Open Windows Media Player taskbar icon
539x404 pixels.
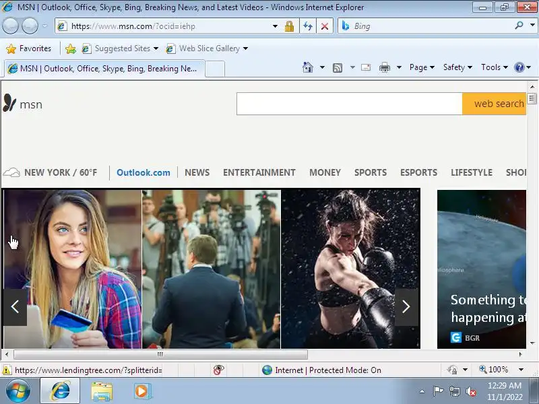(141, 391)
